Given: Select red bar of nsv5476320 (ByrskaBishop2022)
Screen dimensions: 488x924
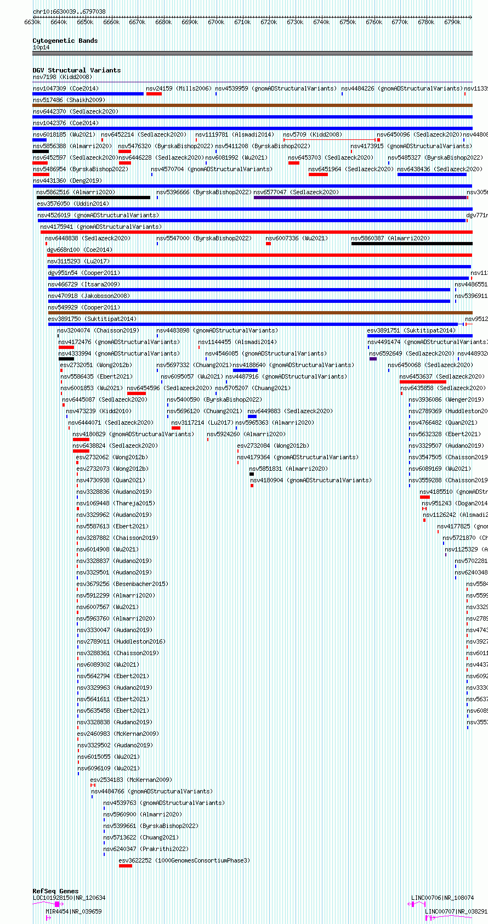Looking at the screenshot, I should 125,151.
